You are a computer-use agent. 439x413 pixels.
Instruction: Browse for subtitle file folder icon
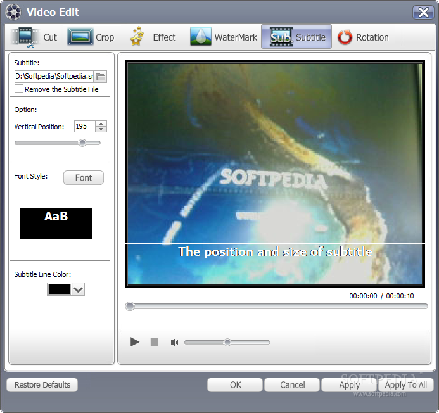[100, 77]
